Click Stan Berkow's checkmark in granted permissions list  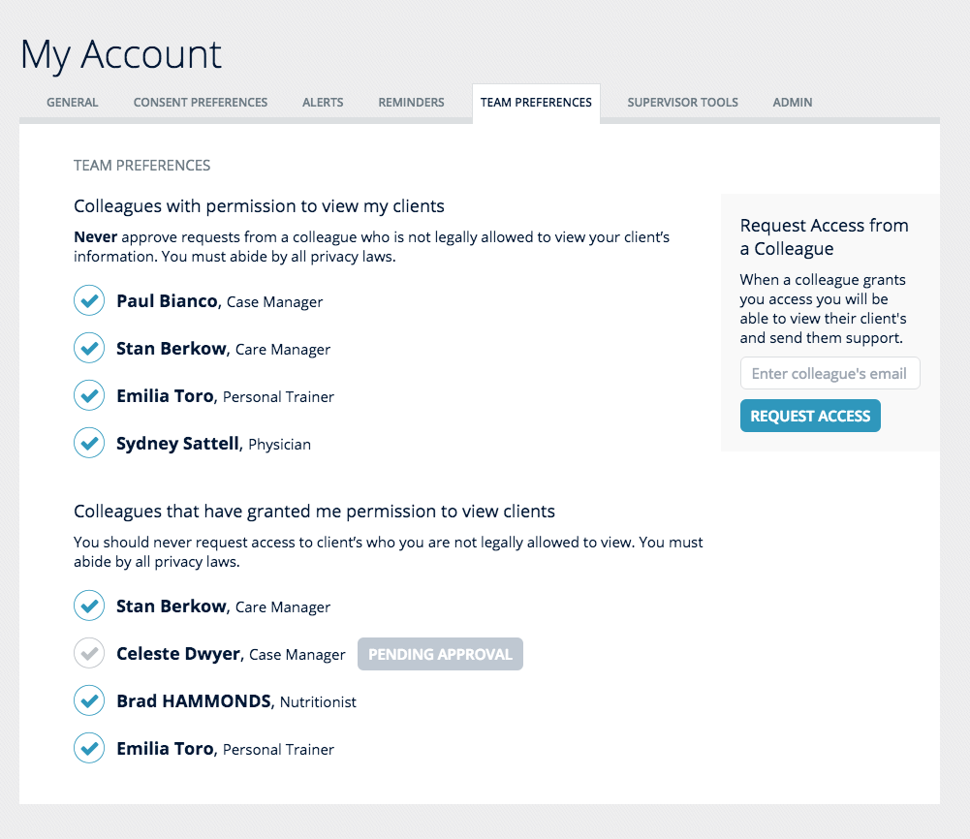click(88, 606)
